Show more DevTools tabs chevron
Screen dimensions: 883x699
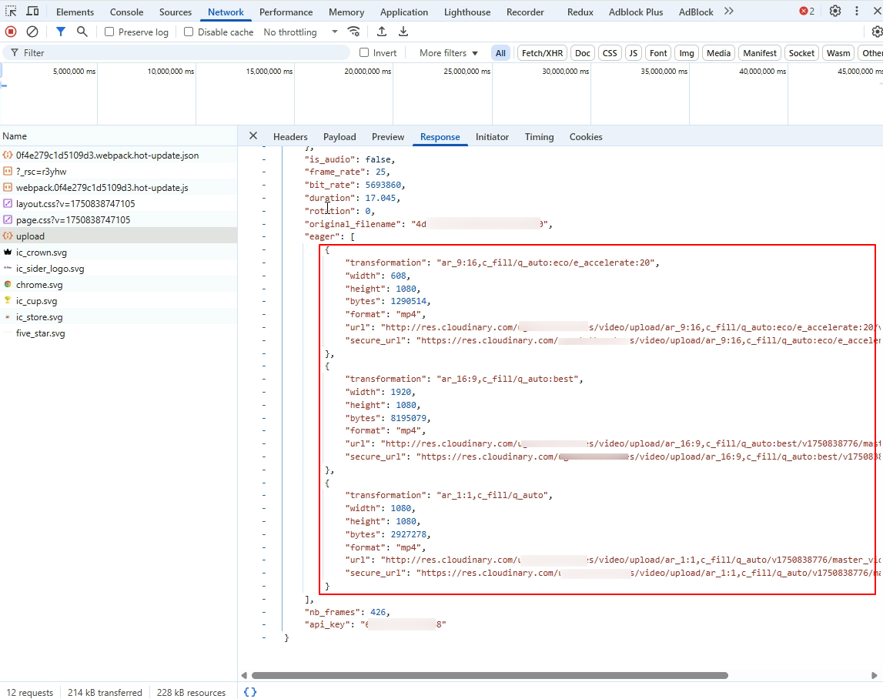[729, 12]
